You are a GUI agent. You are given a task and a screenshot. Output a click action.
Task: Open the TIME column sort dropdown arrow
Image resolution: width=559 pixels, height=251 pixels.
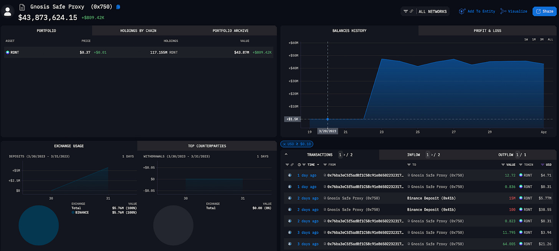[318, 165]
